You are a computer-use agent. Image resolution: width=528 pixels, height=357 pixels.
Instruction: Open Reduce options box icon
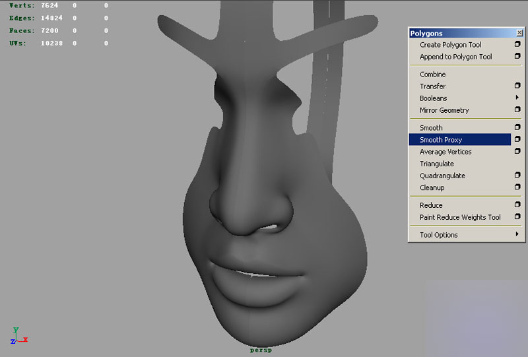[517, 205]
